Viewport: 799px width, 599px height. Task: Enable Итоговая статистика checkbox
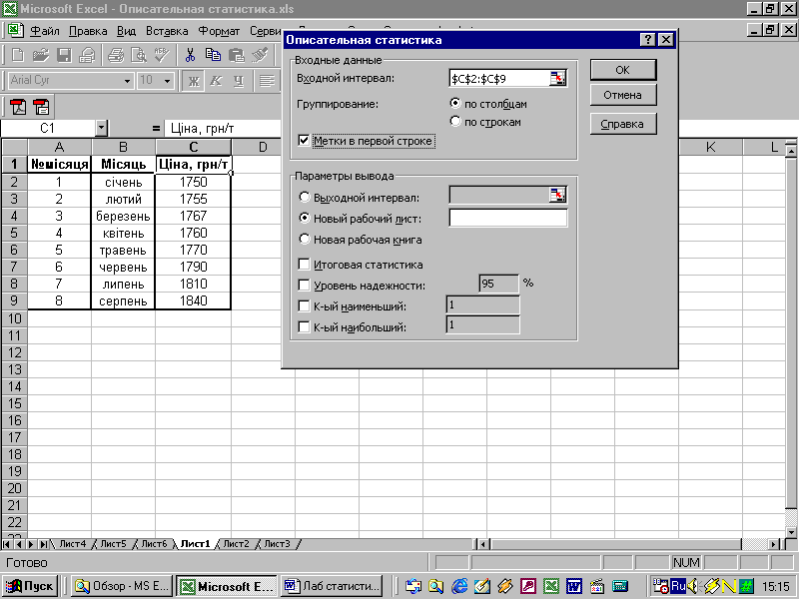(305, 265)
